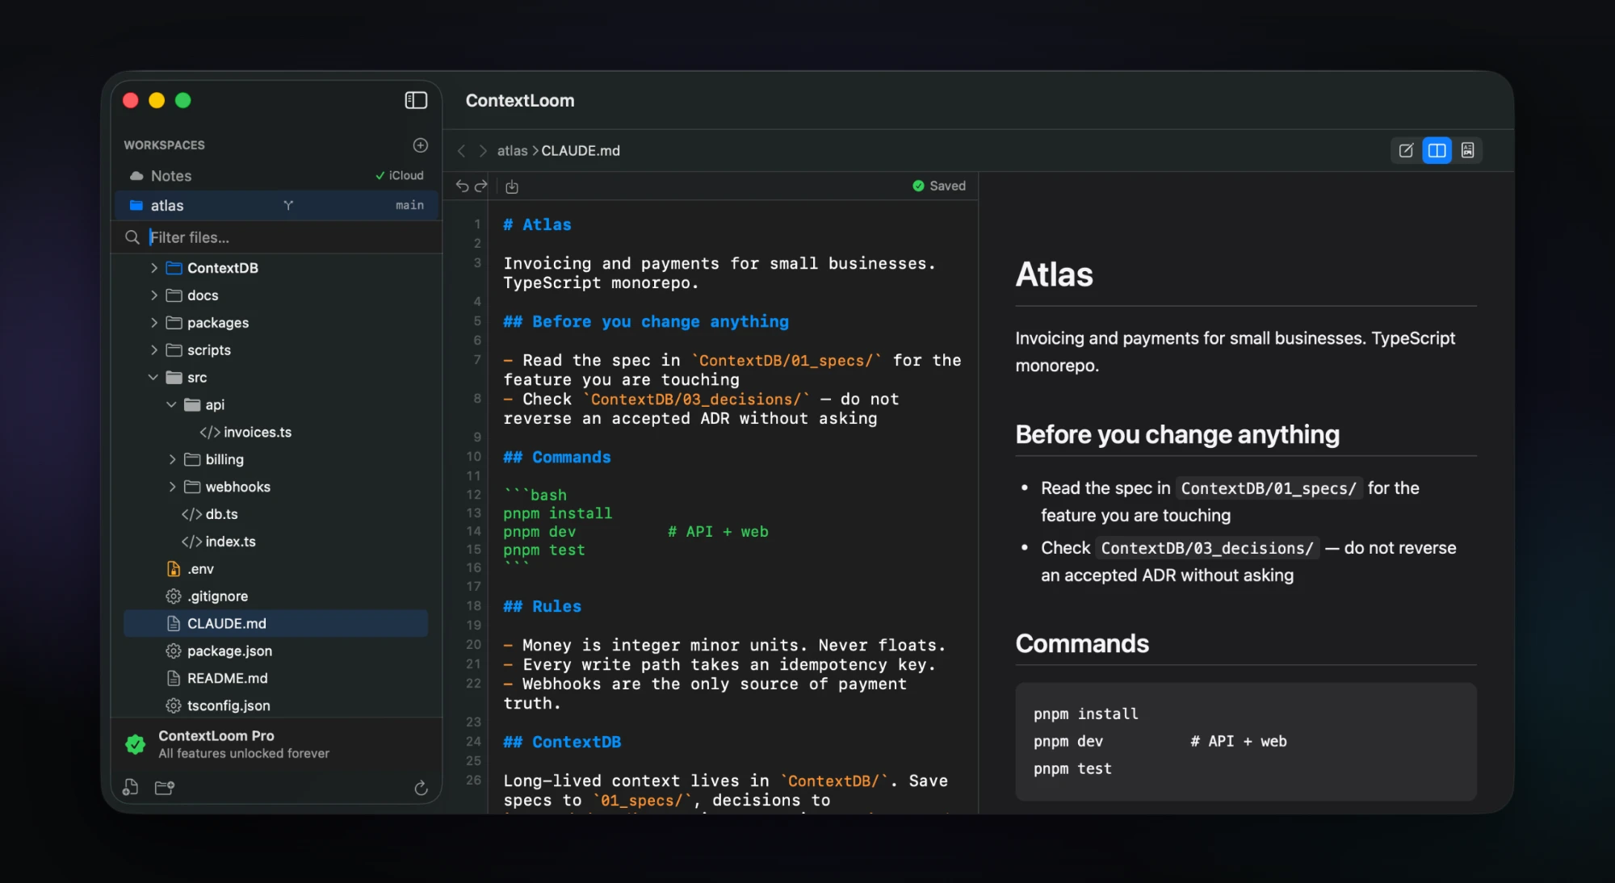
Task: Open the invoices.ts file
Action: pyautogui.click(x=275, y=433)
